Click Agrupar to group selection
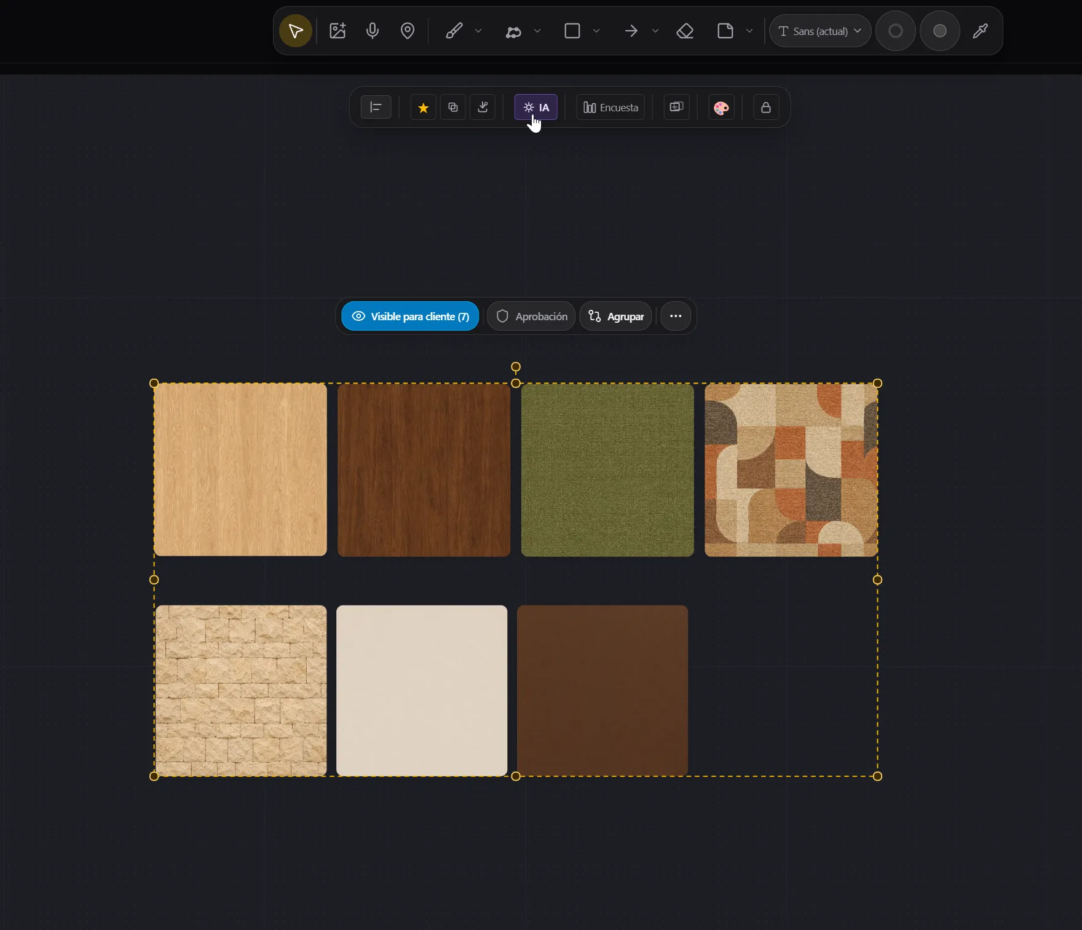 coord(616,316)
